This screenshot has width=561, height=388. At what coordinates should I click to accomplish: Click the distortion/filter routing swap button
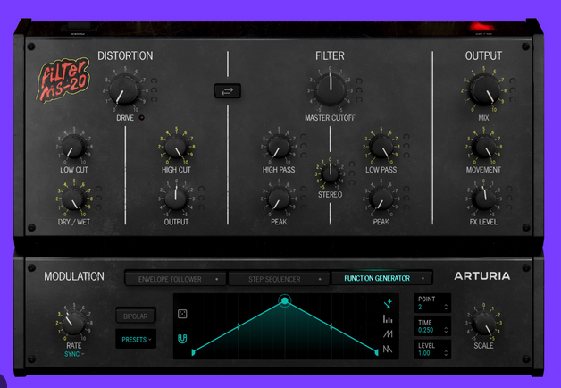click(x=227, y=91)
